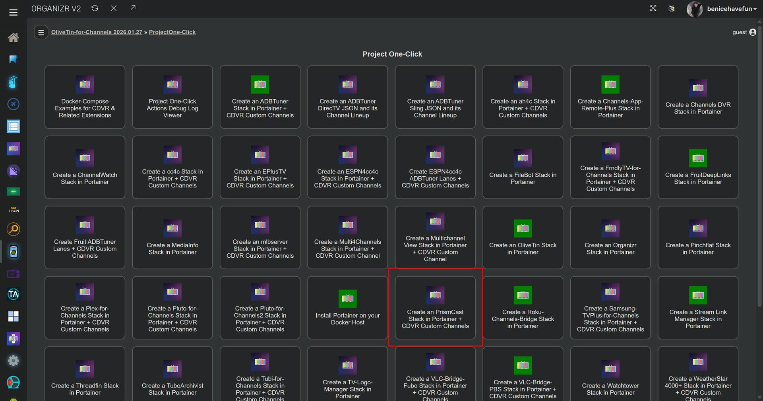Open the LinkPi sidebar icon

tap(13, 209)
